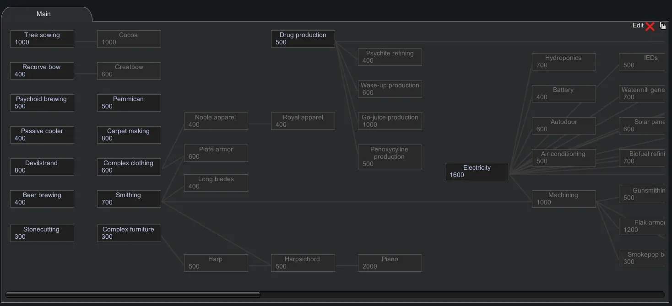Click the horizontal scrollbar thumb
The image size is (672, 306).
tap(133, 295)
